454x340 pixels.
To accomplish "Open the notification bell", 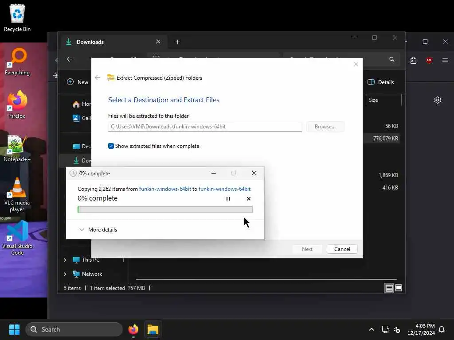I will (442, 329).
